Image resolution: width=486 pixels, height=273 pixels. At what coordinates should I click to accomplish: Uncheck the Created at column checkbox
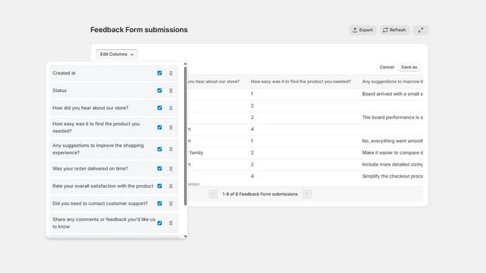(x=160, y=73)
